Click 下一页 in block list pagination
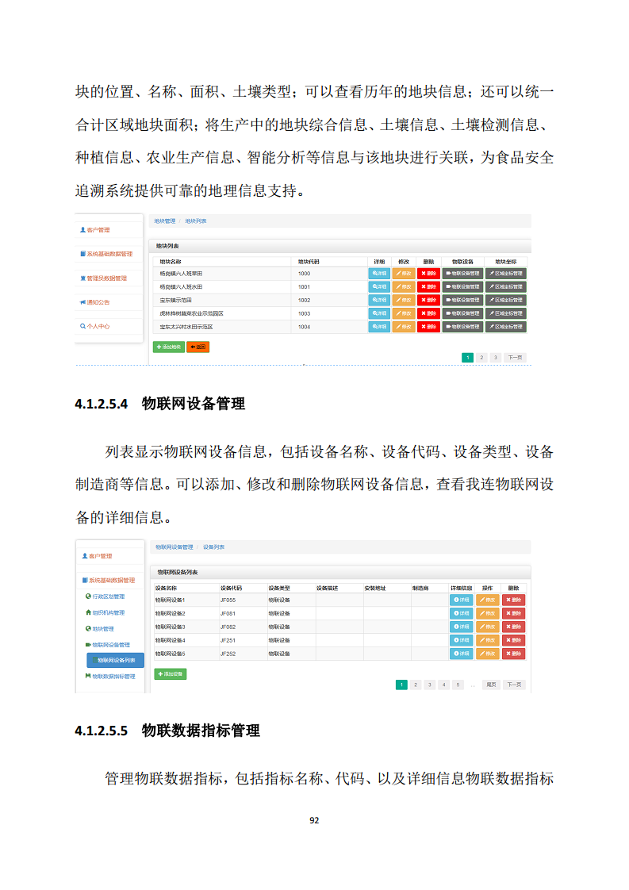629x890 pixels. pos(515,358)
